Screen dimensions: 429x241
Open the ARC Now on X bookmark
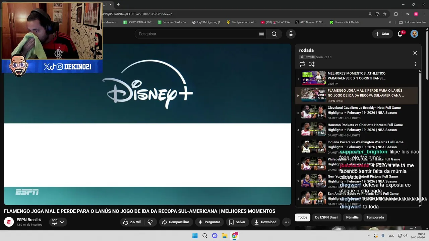[310, 22]
